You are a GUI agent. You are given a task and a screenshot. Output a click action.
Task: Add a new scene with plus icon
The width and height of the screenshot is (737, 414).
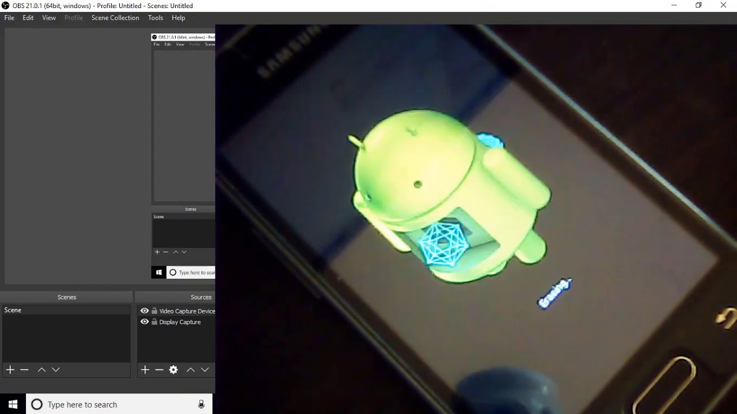tap(10, 370)
